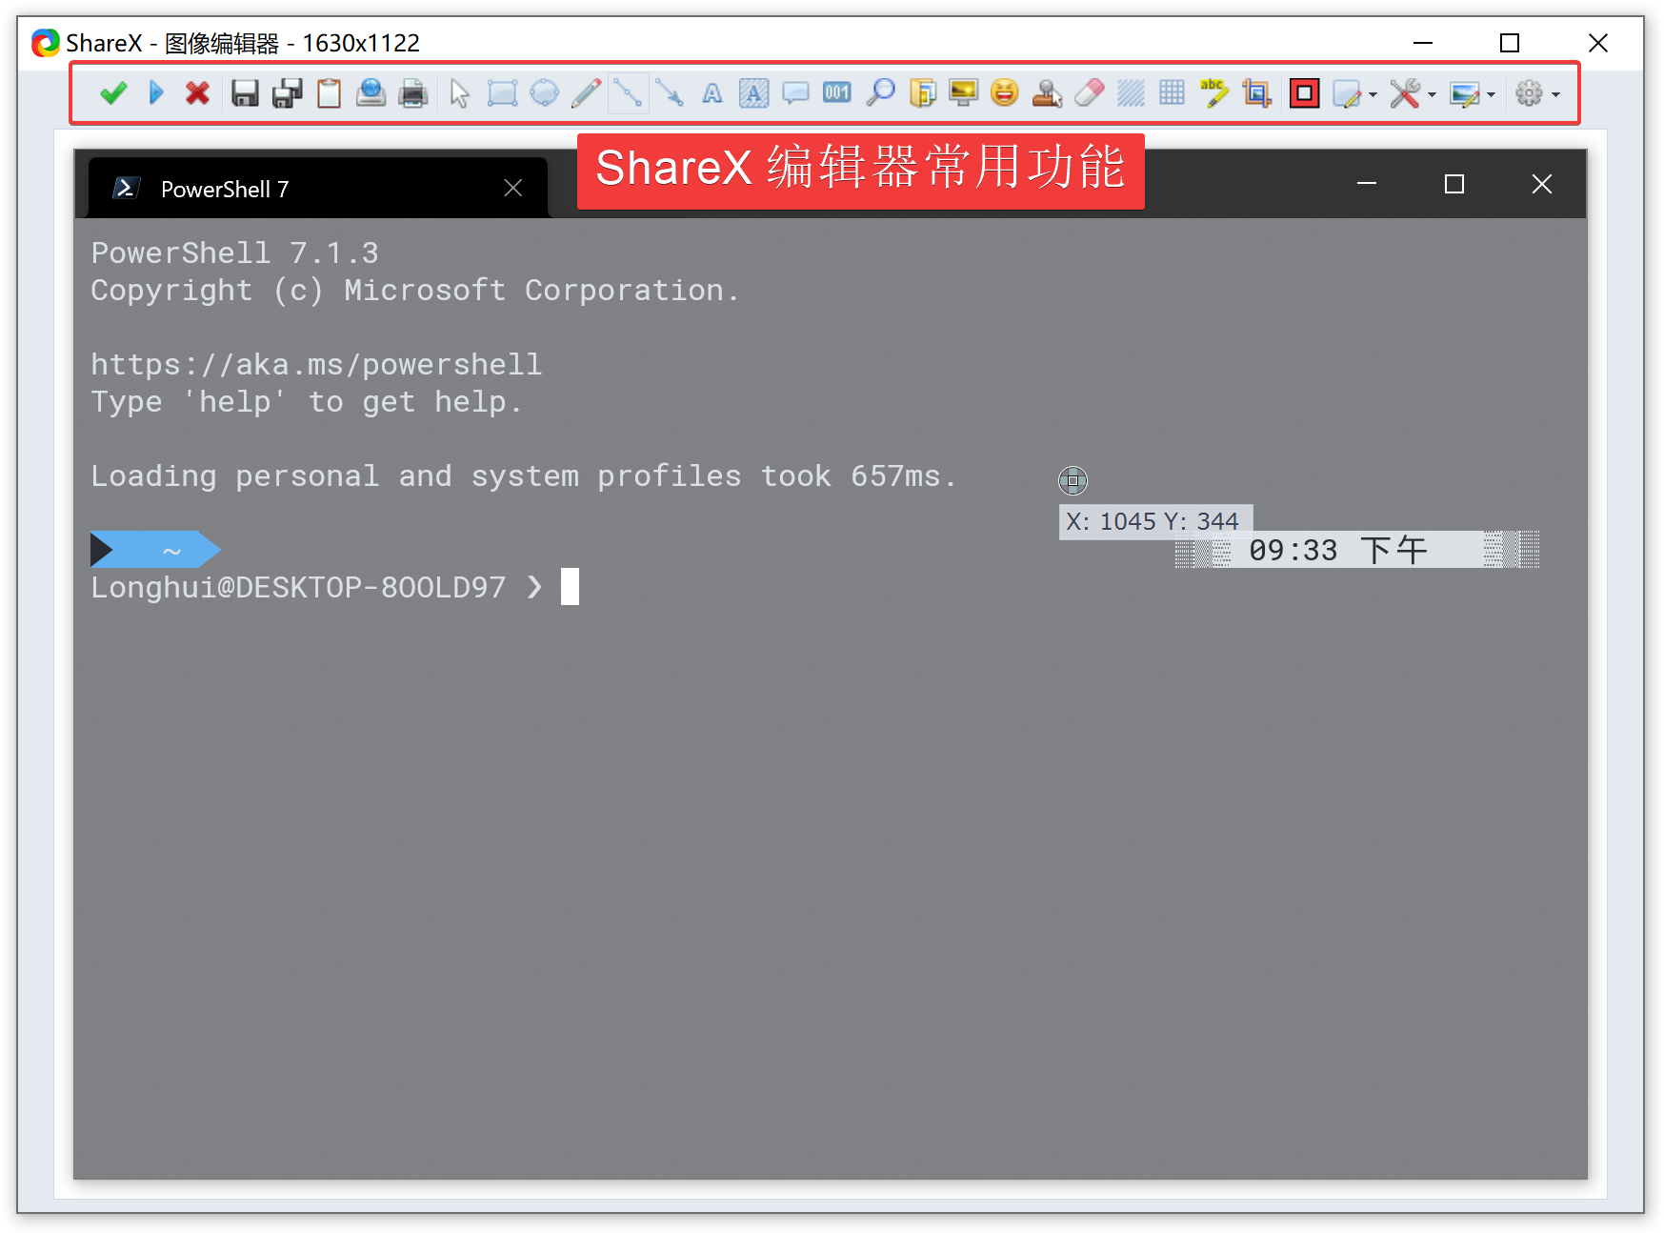
Task: Select the Rectangle drawing tool
Action: click(x=502, y=93)
